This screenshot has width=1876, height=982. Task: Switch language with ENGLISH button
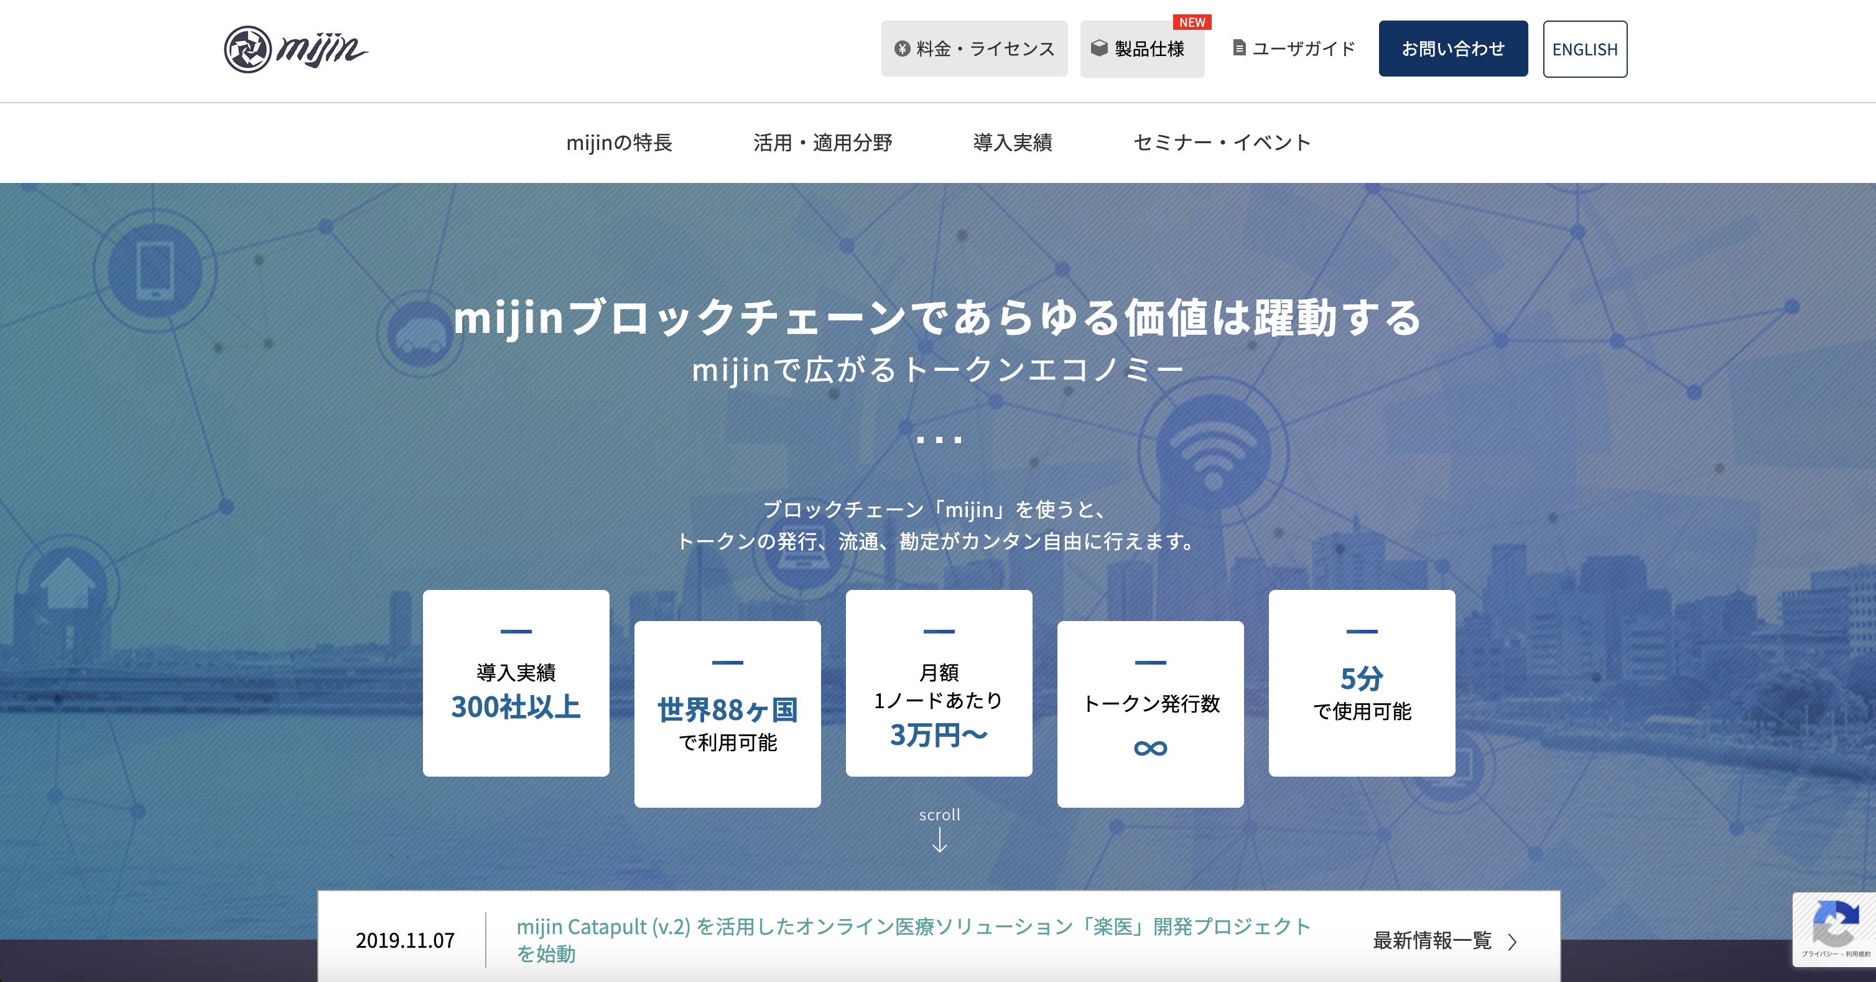pyautogui.click(x=1585, y=49)
